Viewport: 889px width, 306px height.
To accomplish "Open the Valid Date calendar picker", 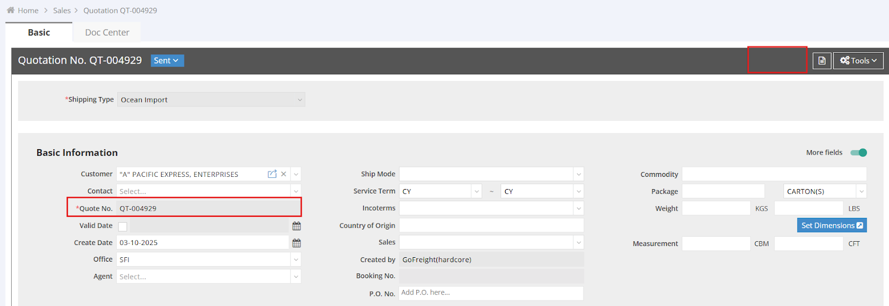I will (297, 226).
